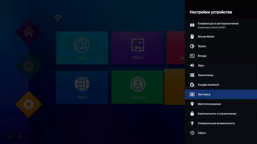Open Специальные возможности accessibility settings
257x144 pixels.
[x=221, y=123]
